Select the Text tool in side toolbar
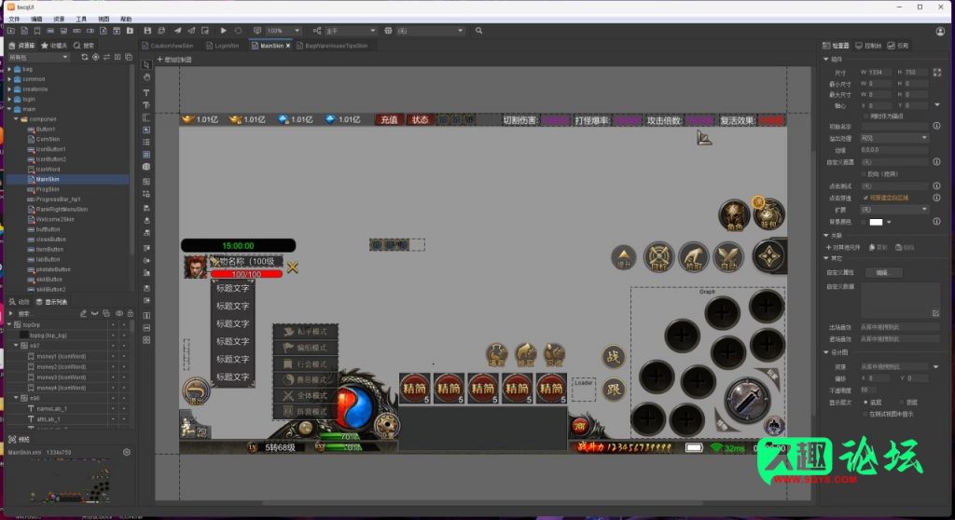This screenshot has width=955, height=520. click(x=146, y=92)
